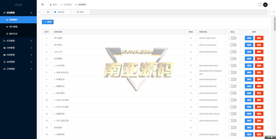276x139 pixels.
Task: Toggle the 显示 switch for 邀请列表
Action: point(232,114)
